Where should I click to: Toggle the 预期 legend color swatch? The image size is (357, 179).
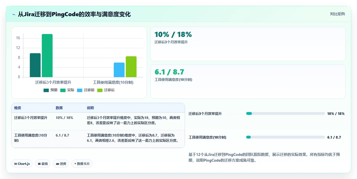tap(46, 90)
